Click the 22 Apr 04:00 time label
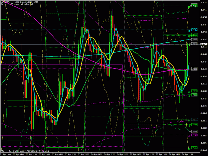 pos(19,154)
